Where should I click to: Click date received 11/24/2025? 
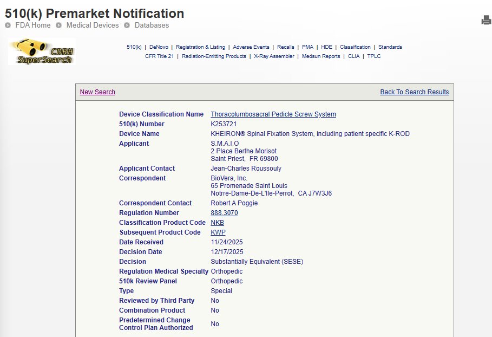(227, 242)
